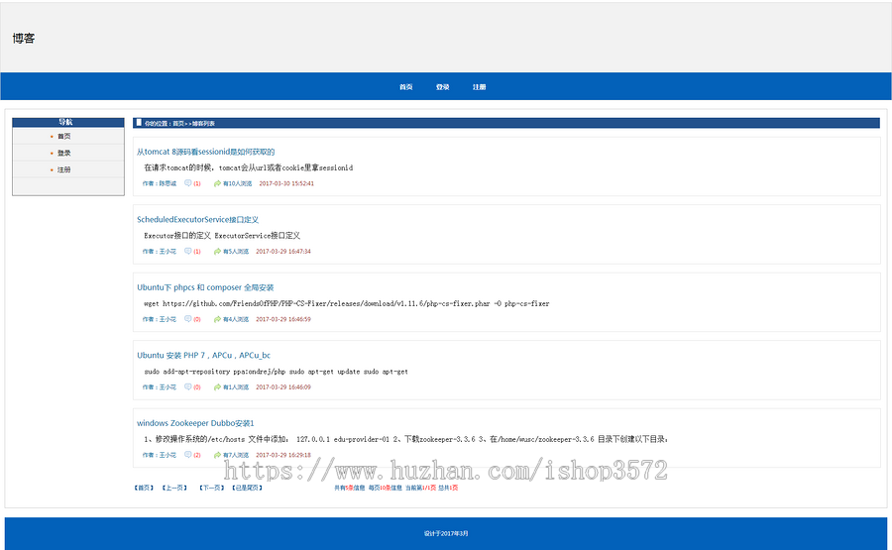Select 注册 in the 导航 sidebar
This screenshot has width=892, height=550.
[63, 169]
